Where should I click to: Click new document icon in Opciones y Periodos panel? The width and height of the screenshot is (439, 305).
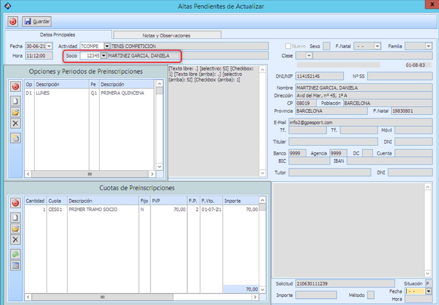[16, 102]
